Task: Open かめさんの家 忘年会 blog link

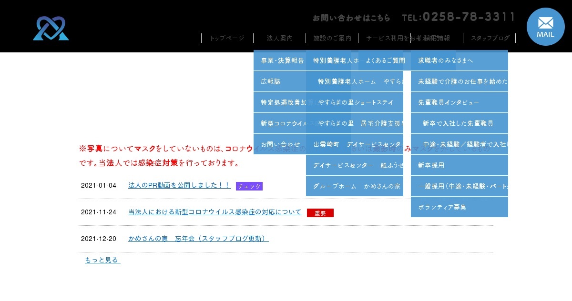Action: (198, 239)
